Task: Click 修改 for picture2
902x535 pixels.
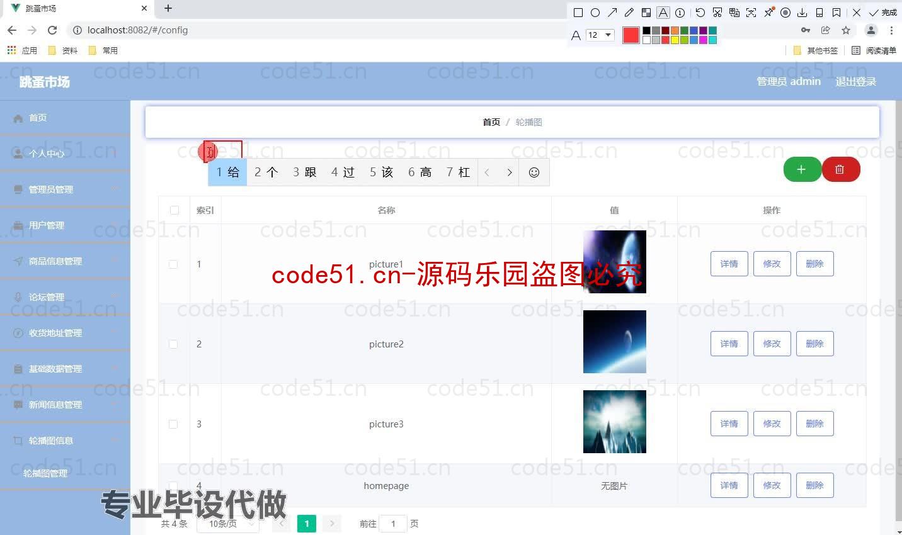Action: (772, 344)
